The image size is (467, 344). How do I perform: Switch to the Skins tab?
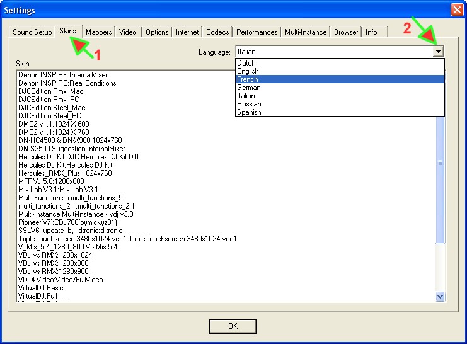pyautogui.click(x=68, y=31)
